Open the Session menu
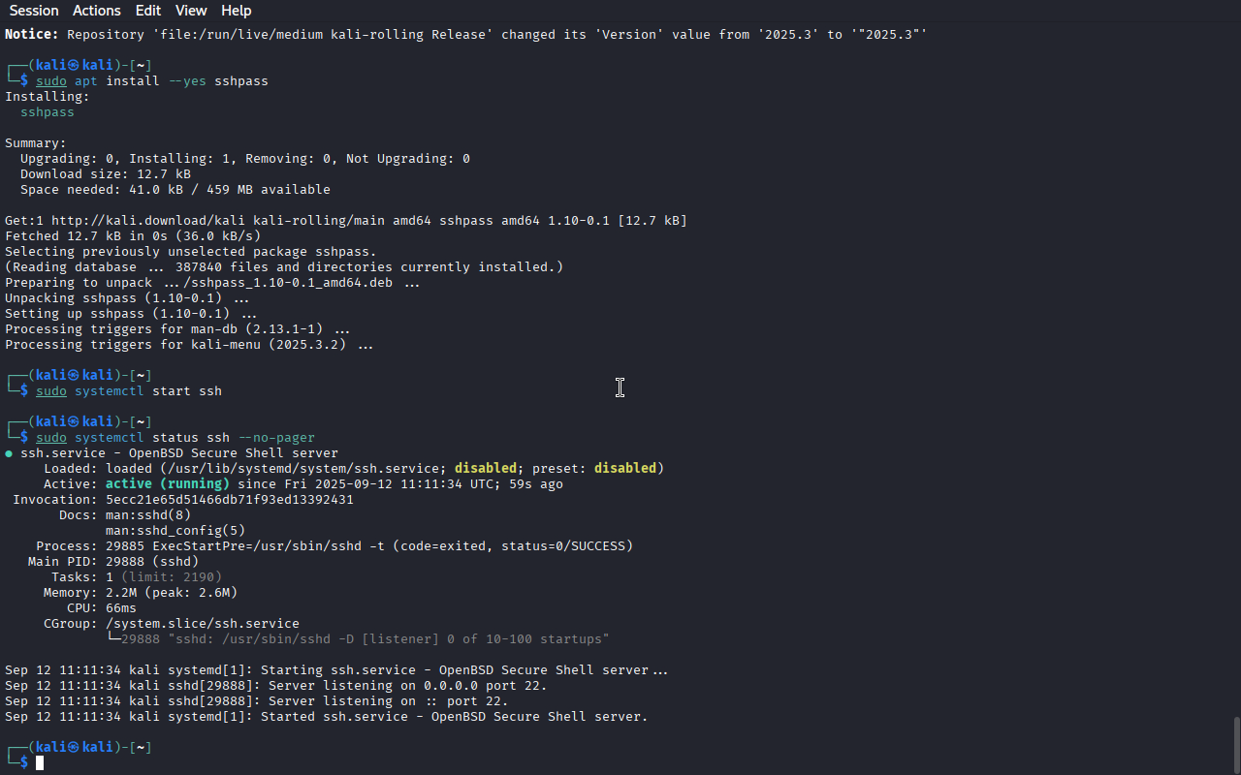The height and width of the screenshot is (775, 1241). [x=34, y=11]
